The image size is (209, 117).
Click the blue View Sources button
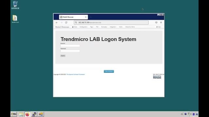pos(109,71)
